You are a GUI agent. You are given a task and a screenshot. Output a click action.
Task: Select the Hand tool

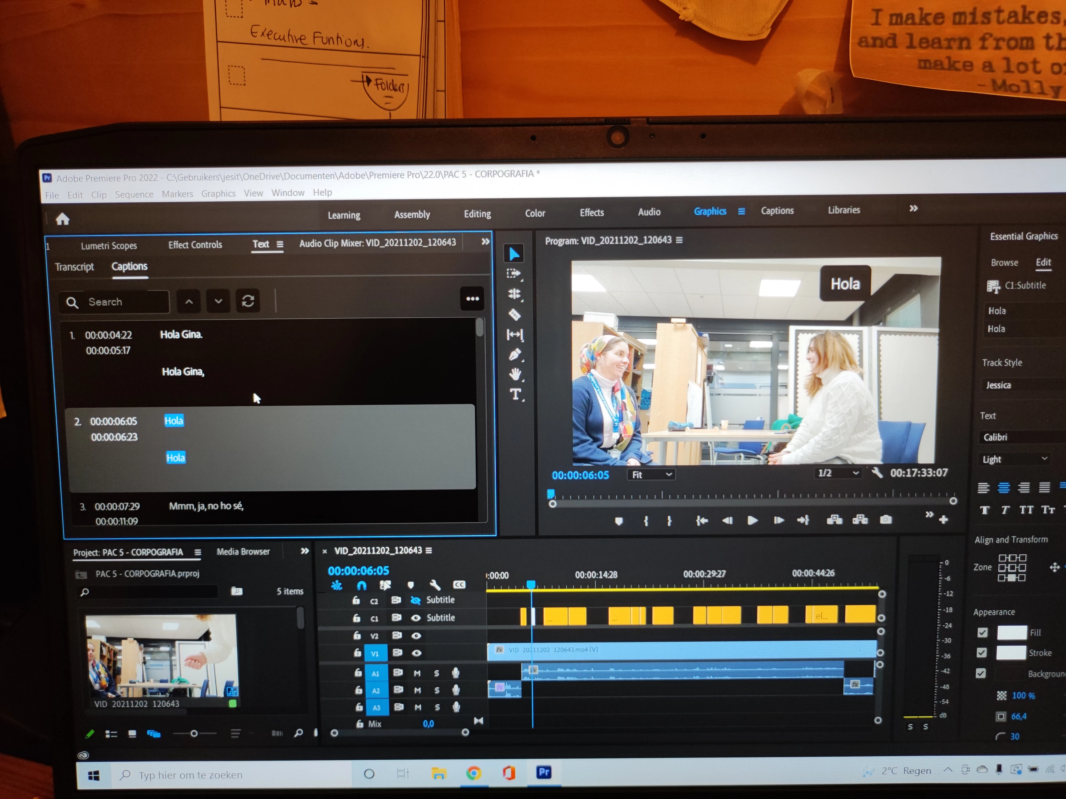(515, 374)
